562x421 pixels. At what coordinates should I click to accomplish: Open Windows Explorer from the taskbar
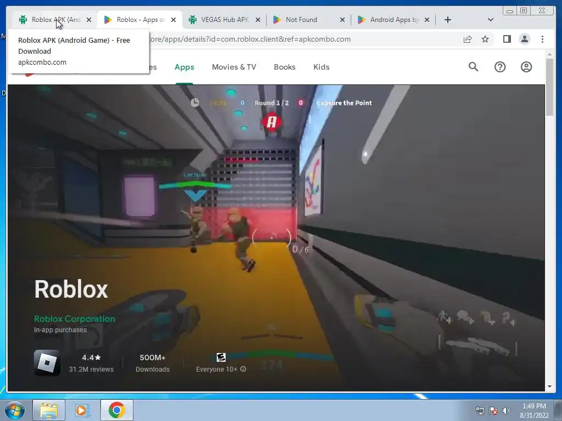[x=49, y=410]
